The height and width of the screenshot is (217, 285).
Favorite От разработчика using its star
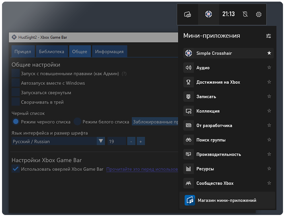[269, 125]
